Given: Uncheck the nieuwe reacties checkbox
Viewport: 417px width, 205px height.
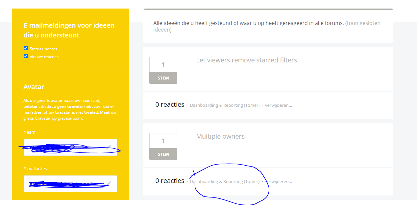Looking at the screenshot, I should pyautogui.click(x=26, y=56).
